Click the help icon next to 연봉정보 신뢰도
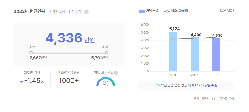Image resolution: width=249 pixels, height=112 pixels. point(116,73)
